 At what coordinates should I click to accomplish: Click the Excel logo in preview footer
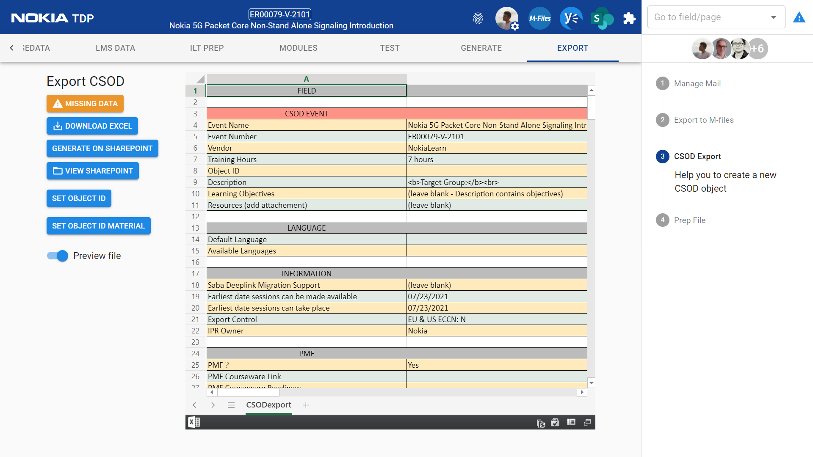pos(194,422)
